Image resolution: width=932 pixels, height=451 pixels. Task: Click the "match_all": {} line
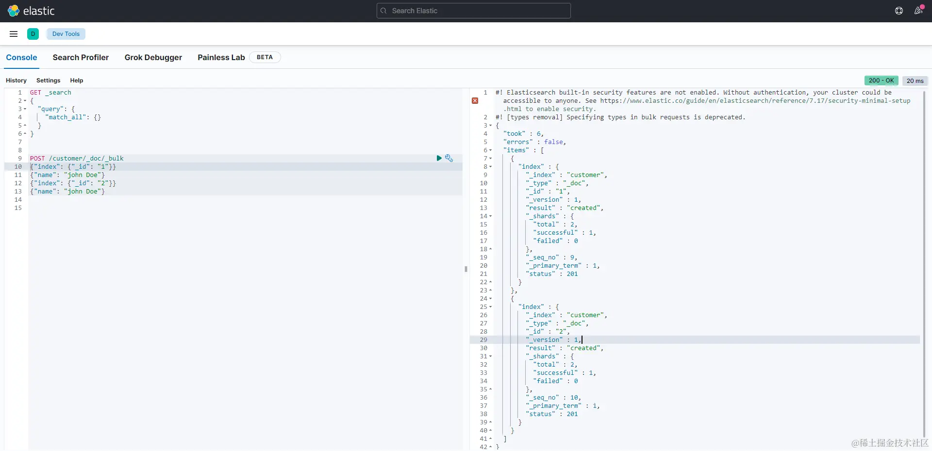pyautogui.click(x=73, y=117)
